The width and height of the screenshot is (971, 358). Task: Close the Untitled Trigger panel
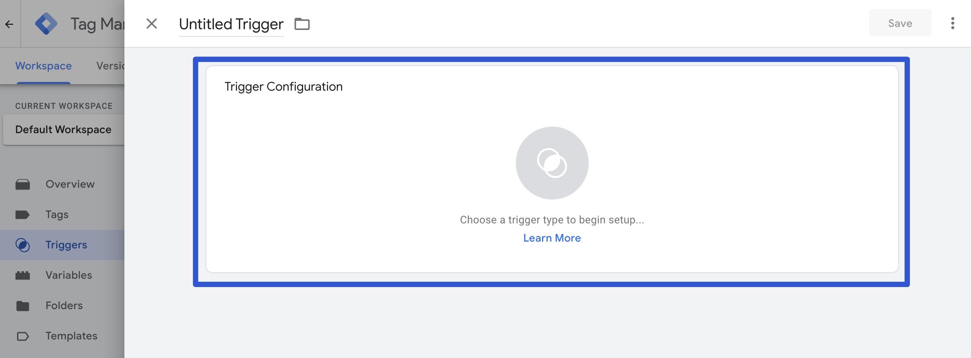(x=152, y=24)
